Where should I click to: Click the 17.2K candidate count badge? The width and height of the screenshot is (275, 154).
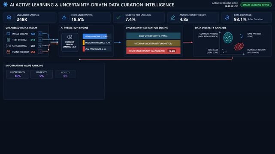(172, 51)
